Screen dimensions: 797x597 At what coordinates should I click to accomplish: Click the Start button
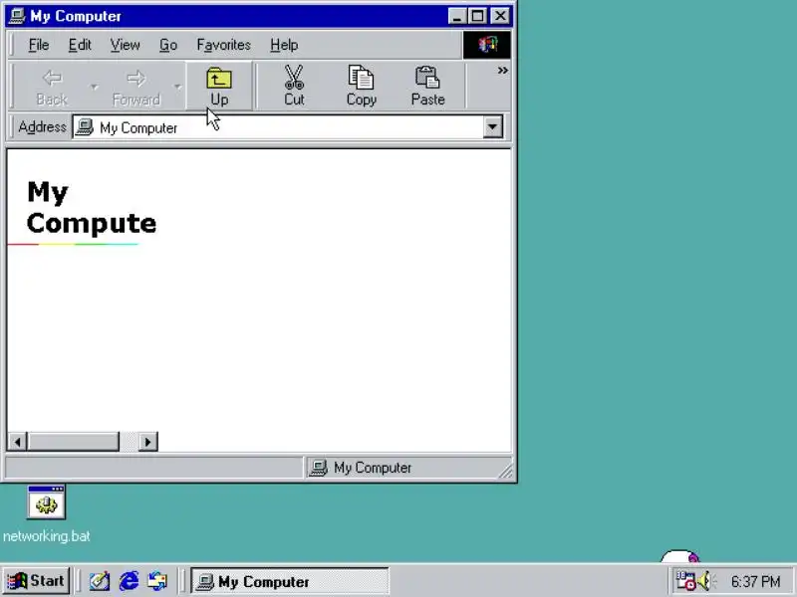(36, 581)
